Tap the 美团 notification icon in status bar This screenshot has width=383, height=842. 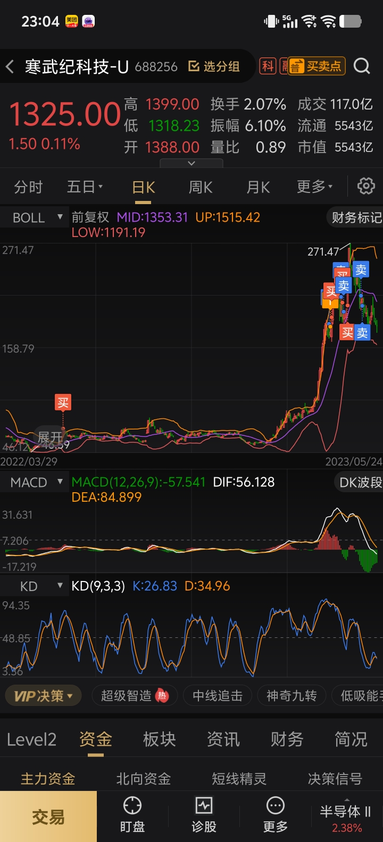[x=71, y=21]
